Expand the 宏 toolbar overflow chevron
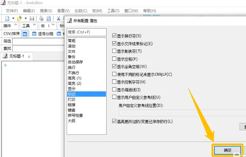Screen dimensions: 246x157 (53, 24)
